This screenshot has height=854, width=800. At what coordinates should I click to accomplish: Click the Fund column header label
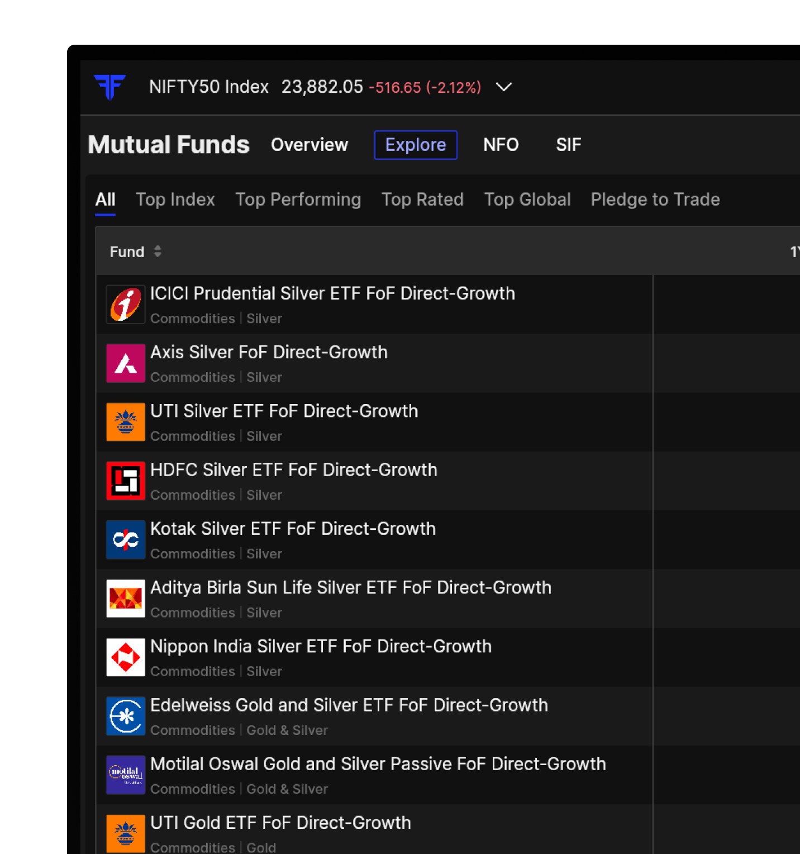click(x=127, y=252)
